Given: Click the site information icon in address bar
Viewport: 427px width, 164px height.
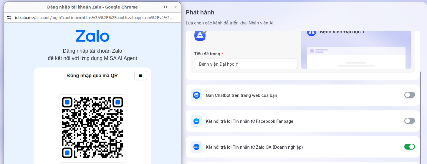Looking at the screenshot, I should [9, 18].
